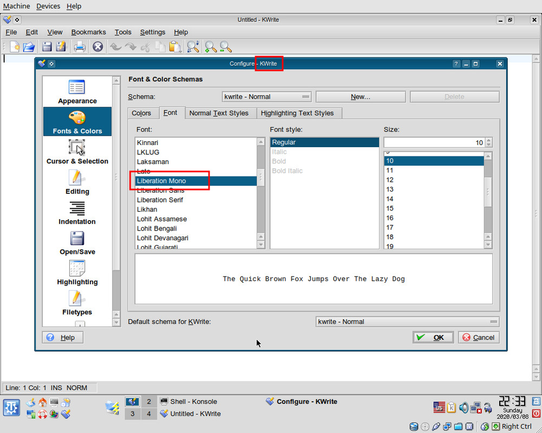Click the blue lock session button
The height and width of the screenshot is (433, 542).
click(x=536, y=402)
